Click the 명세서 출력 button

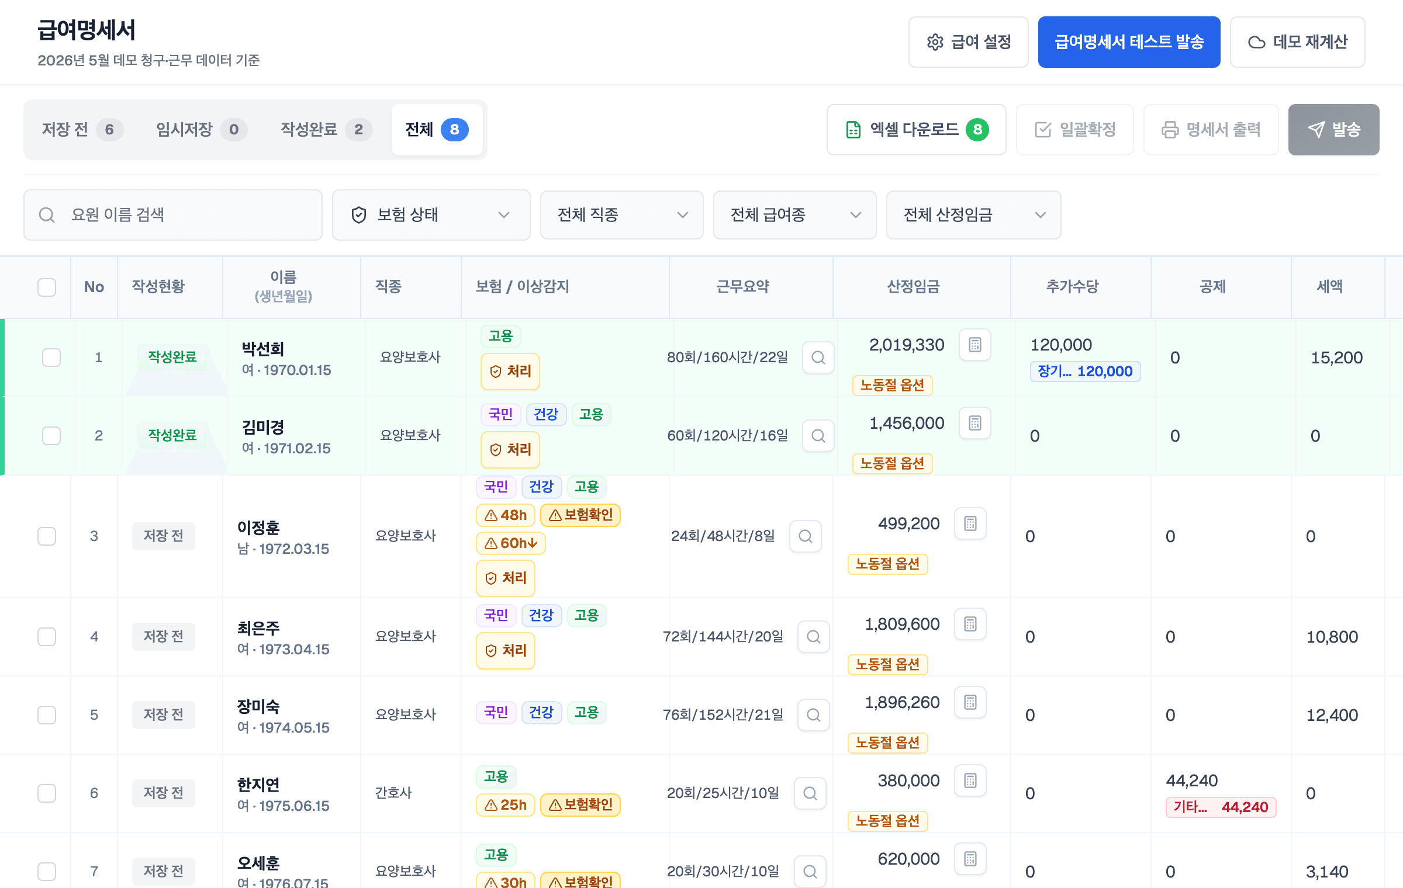[x=1211, y=130]
